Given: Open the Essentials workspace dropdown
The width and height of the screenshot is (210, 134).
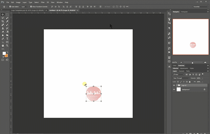Looking at the screenshot, I should (x=201, y=7).
